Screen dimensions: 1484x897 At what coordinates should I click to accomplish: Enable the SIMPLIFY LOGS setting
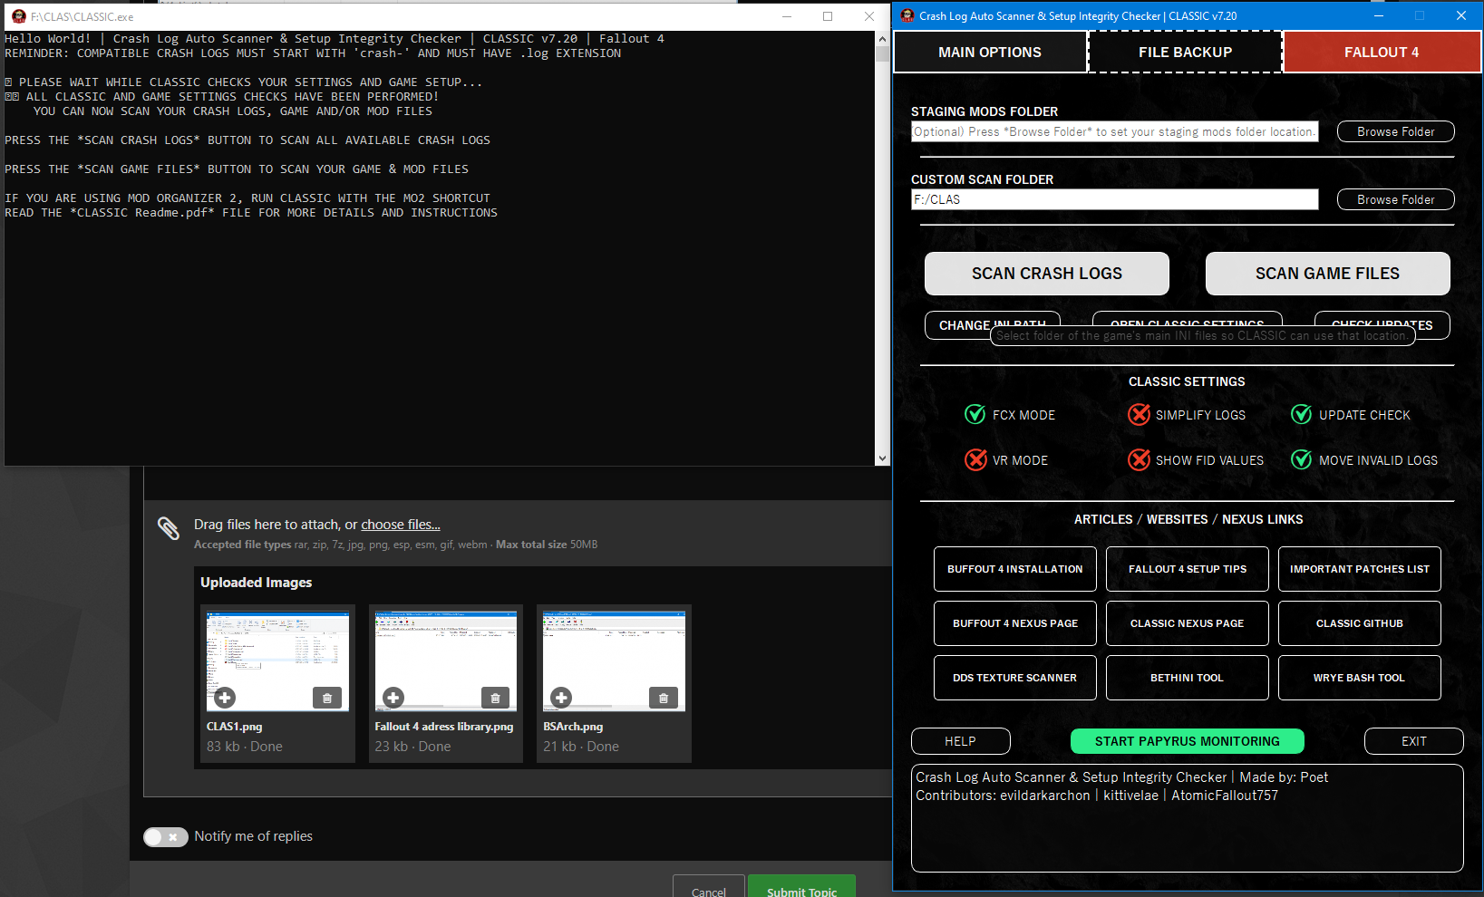pyautogui.click(x=1139, y=415)
